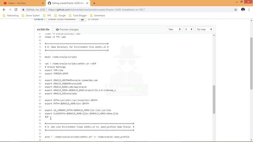Click the code editor scrollbar thumb
253x142 pixels.
214,99
